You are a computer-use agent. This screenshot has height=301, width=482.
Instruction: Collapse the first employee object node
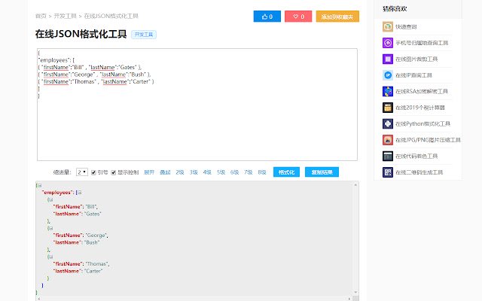click(x=50, y=199)
